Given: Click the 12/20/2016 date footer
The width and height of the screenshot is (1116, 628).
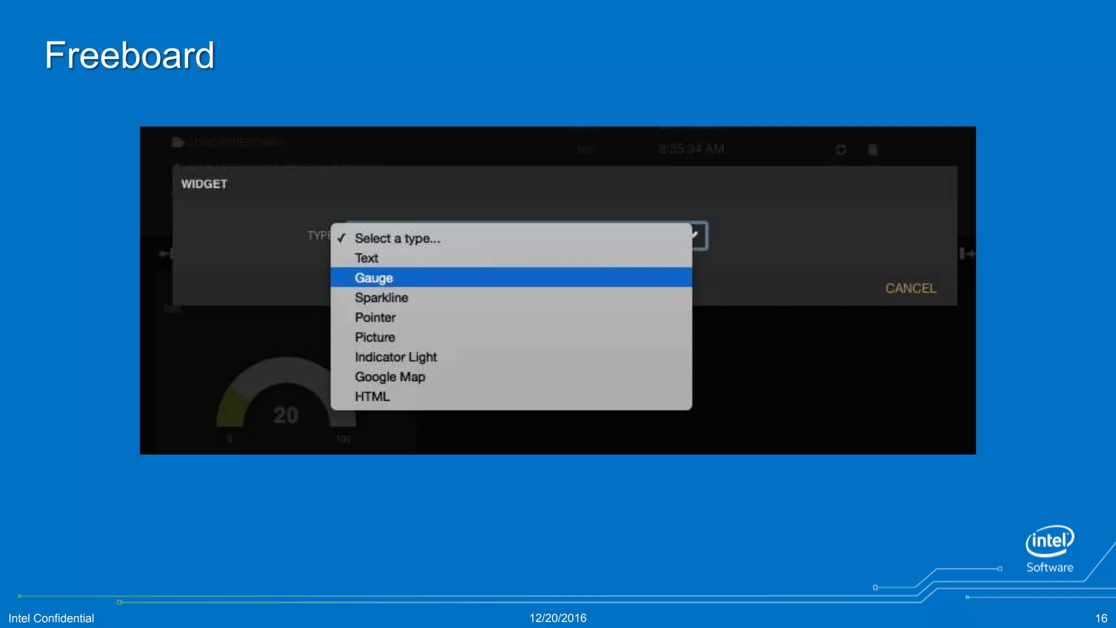Looking at the screenshot, I should [x=558, y=618].
